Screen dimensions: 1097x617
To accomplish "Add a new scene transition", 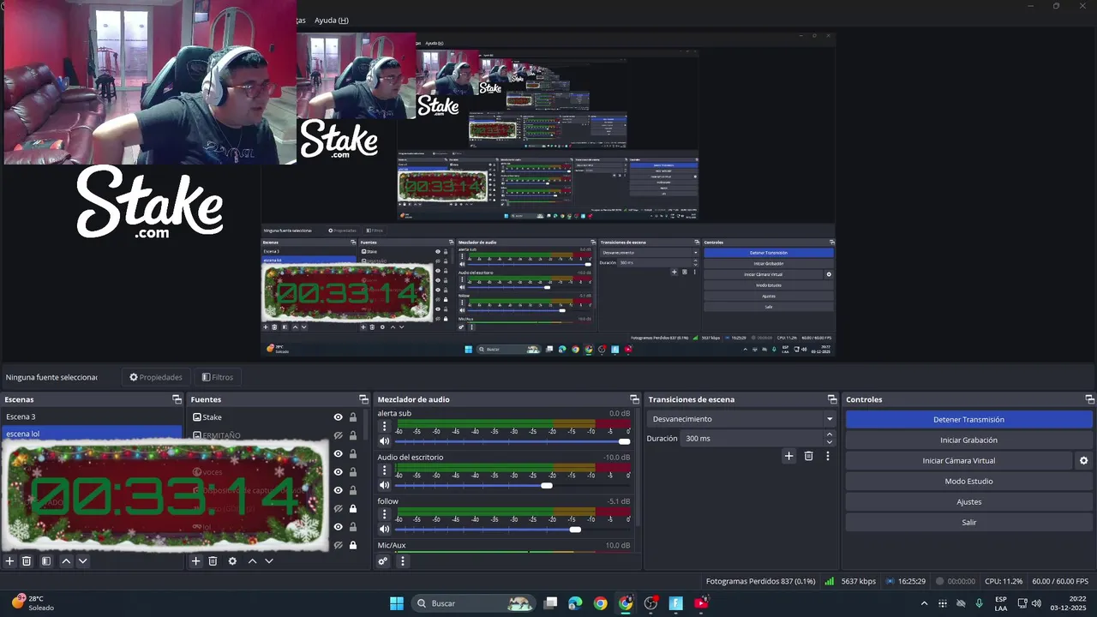I will 788,456.
